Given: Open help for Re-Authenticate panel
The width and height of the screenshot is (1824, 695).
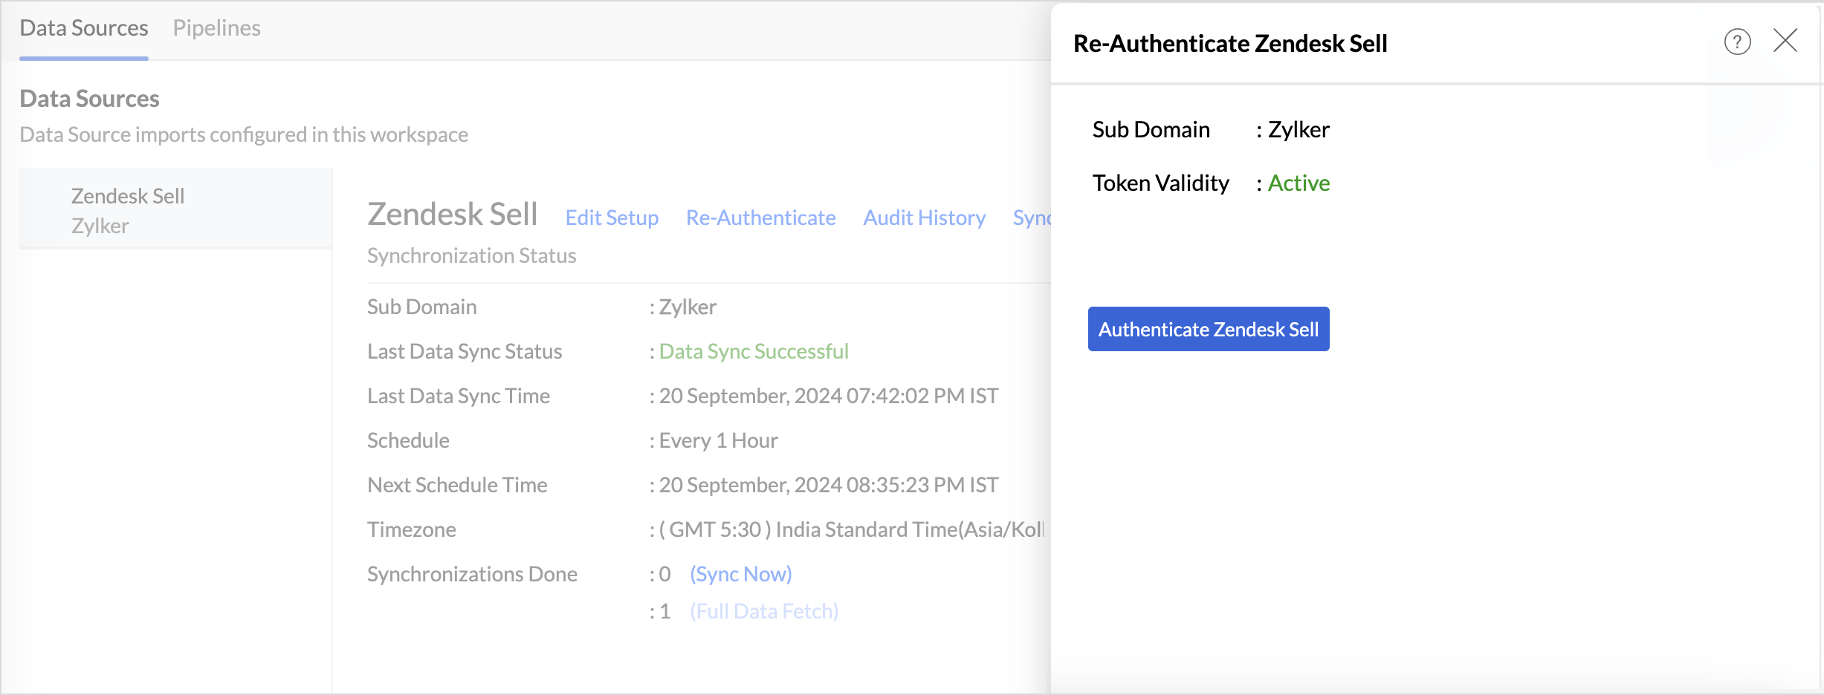Looking at the screenshot, I should pyautogui.click(x=1737, y=42).
